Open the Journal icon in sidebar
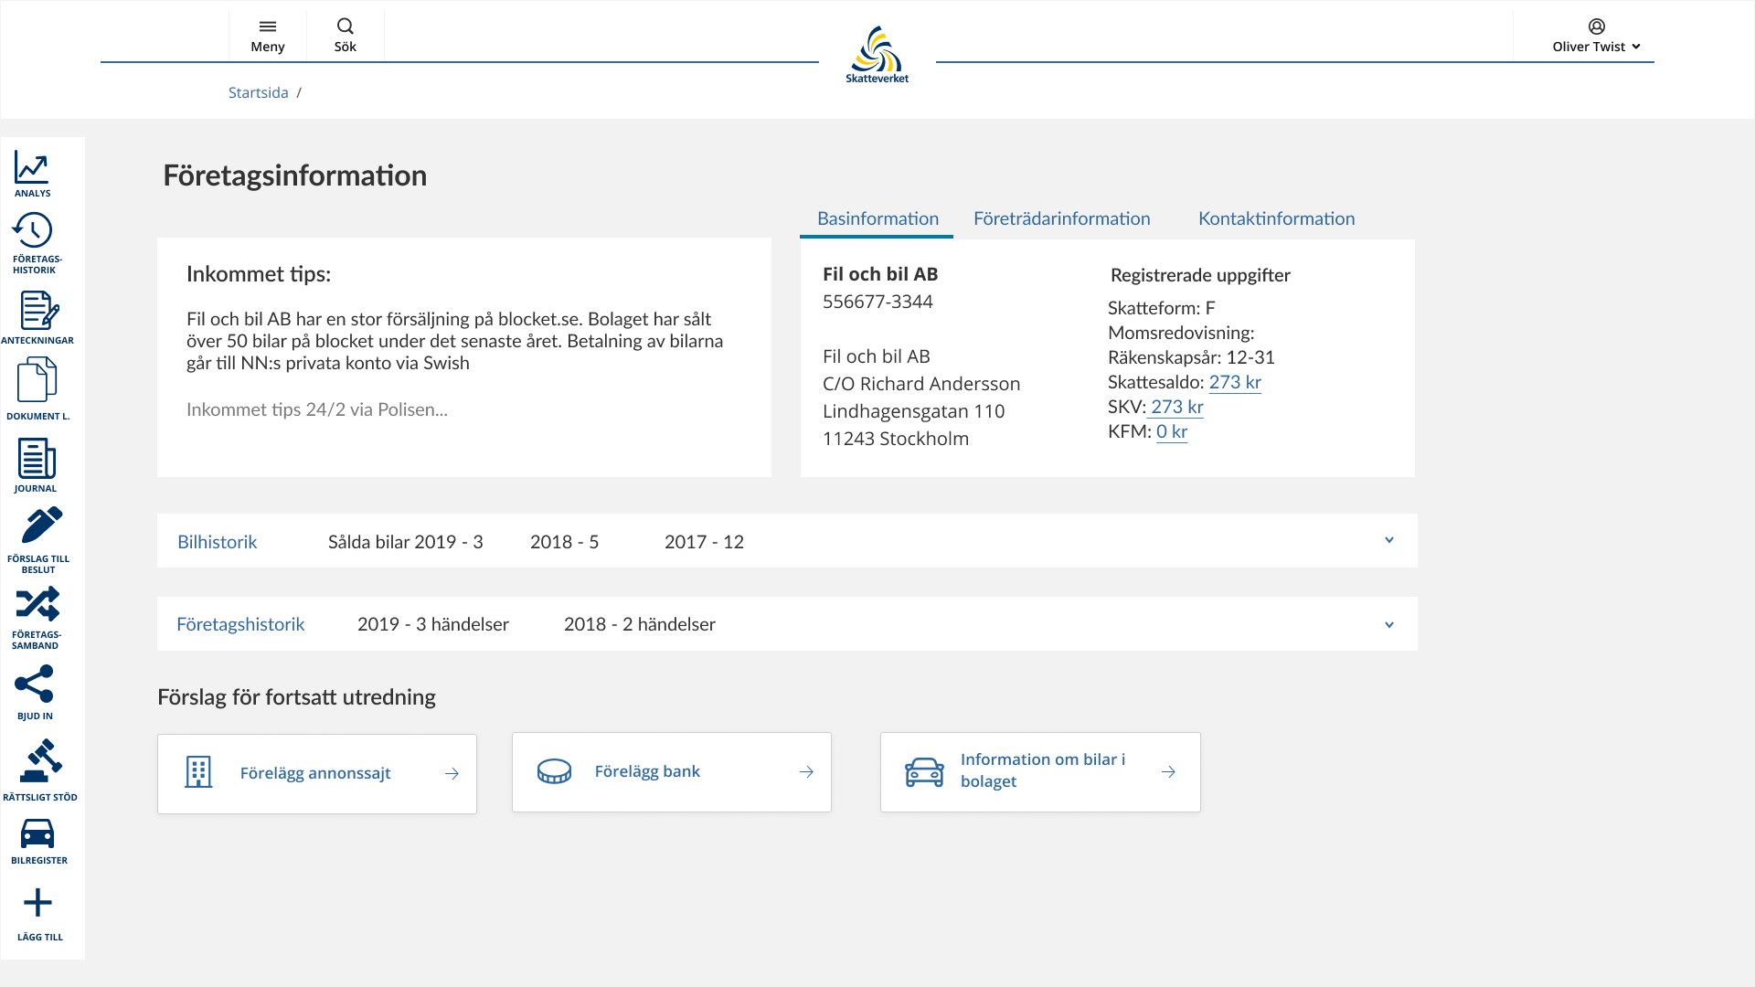Image resolution: width=1755 pixels, height=987 pixels. coord(37,459)
